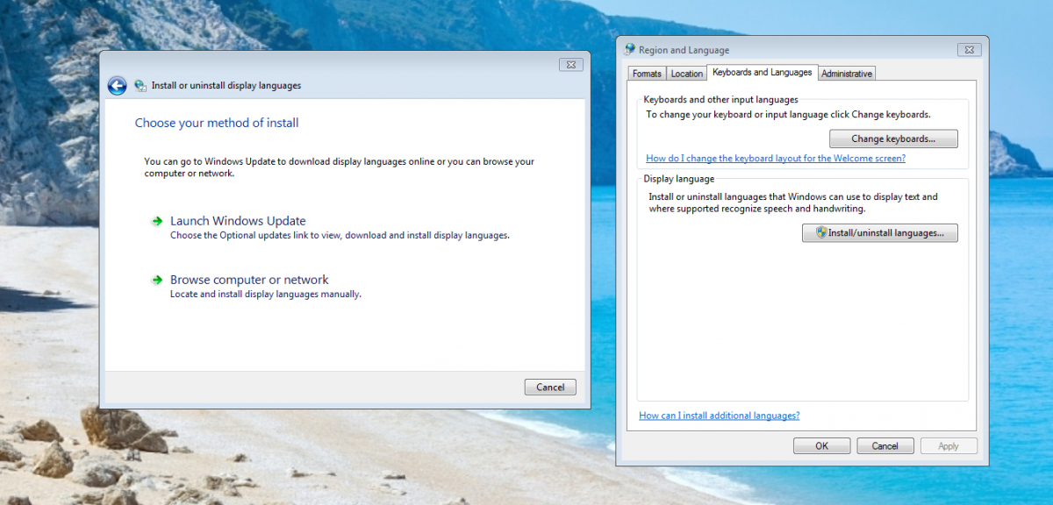Open How can I install additional languages link
1053x505 pixels.
tap(720, 416)
